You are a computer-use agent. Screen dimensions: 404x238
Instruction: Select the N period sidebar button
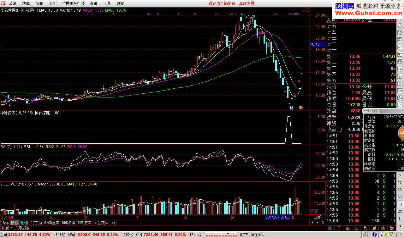[400, 226]
